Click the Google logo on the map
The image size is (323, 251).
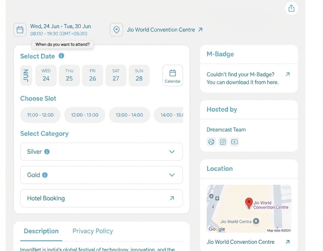tap(217, 229)
